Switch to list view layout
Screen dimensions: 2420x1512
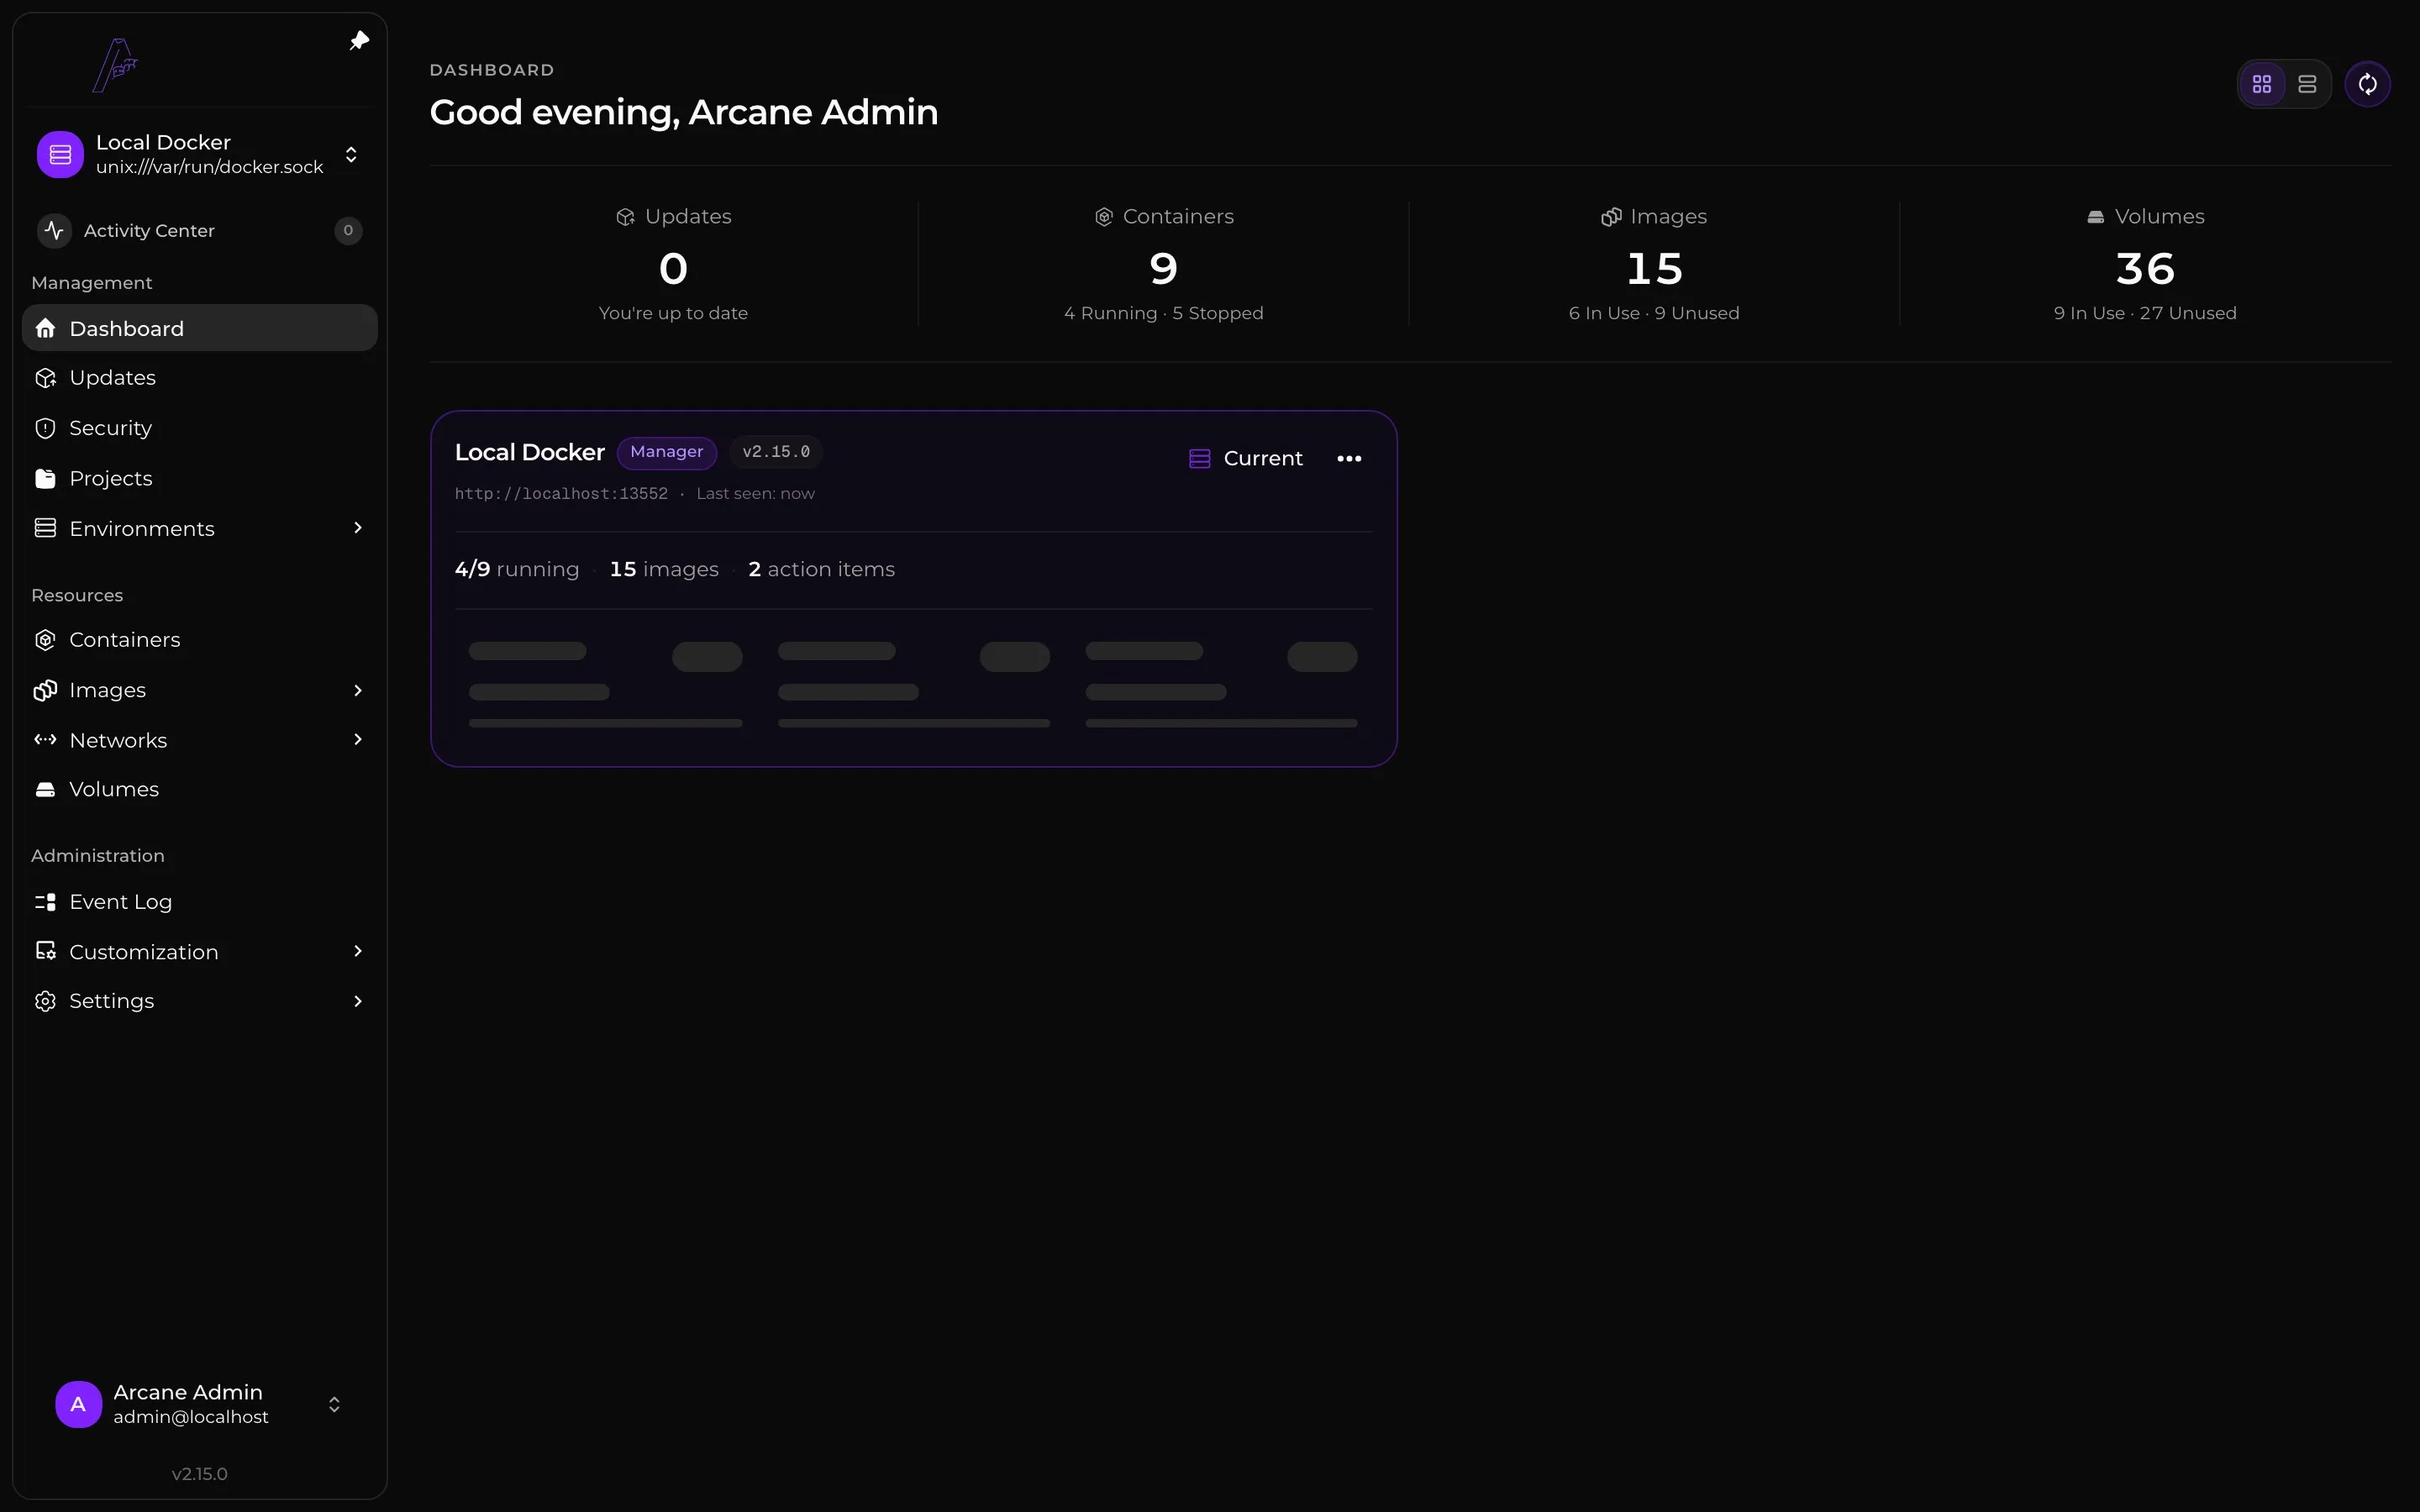[x=2307, y=84]
